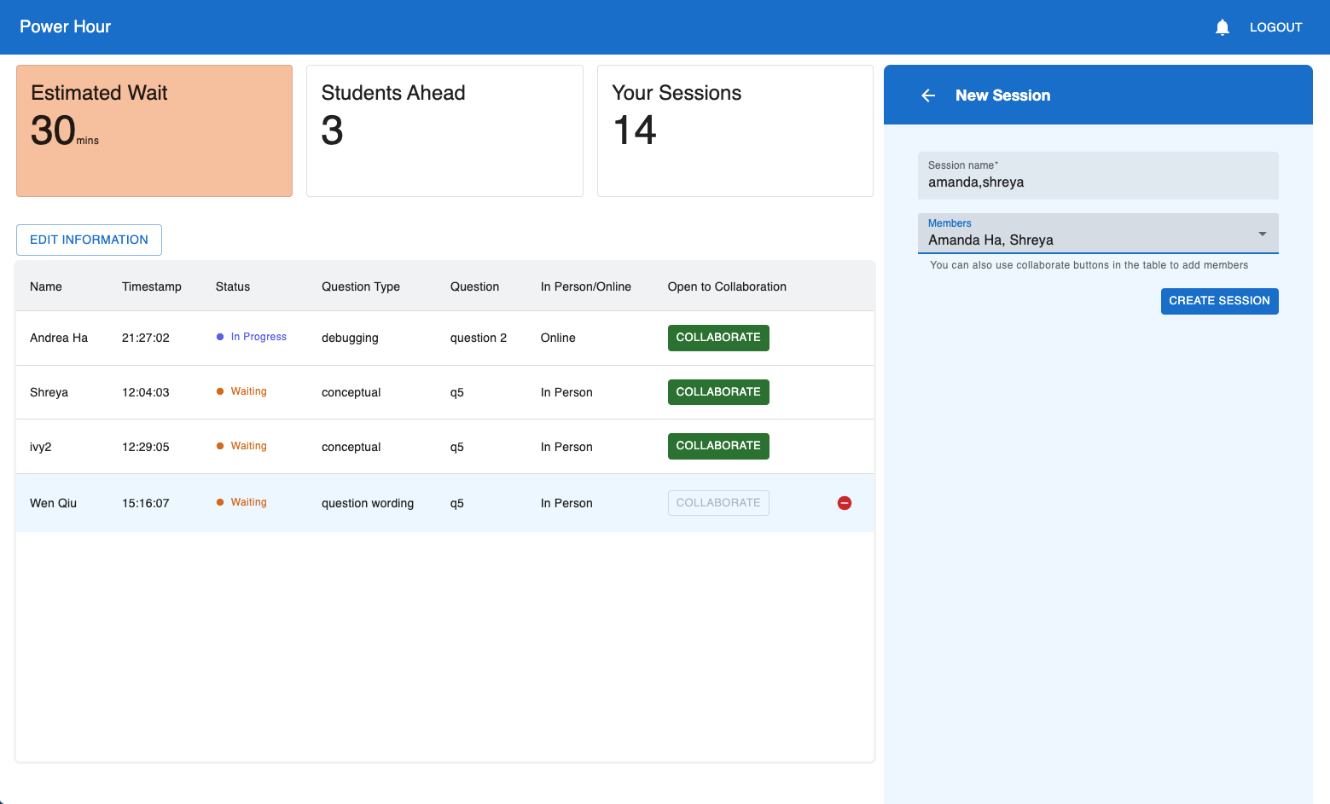Click timestamp 21:27:02
The image size is (1330, 804).
(146, 338)
